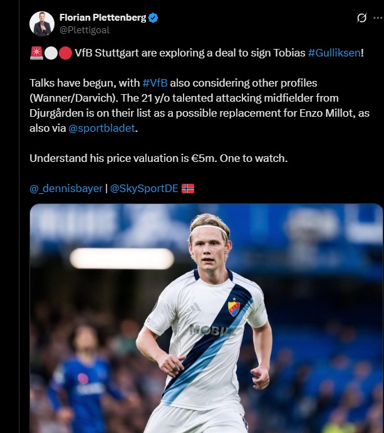Click the #Gulliksen hashtag
384x433 pixels.
(334, 53)
